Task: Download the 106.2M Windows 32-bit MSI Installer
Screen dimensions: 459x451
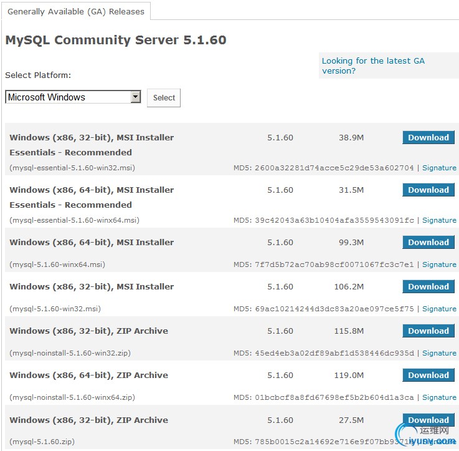Action: (428, 286)
